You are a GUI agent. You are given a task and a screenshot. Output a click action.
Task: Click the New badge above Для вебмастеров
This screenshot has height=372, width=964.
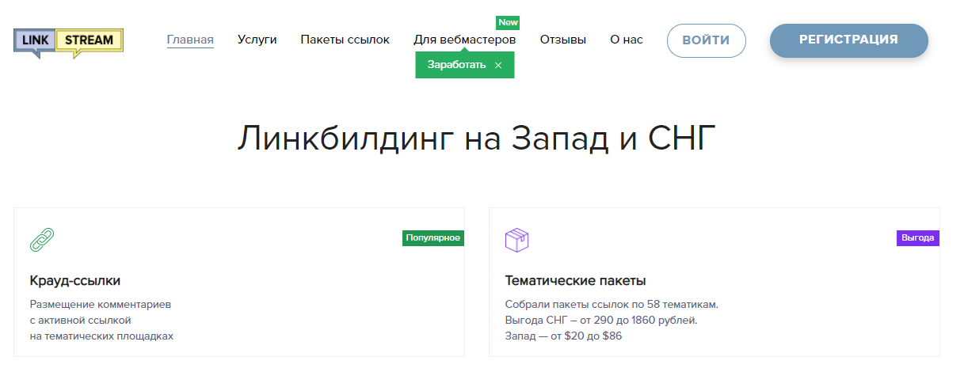click(x=508, y=22)
